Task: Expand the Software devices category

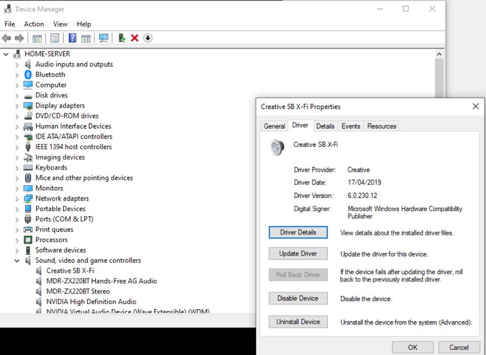Action: [17, 251]
